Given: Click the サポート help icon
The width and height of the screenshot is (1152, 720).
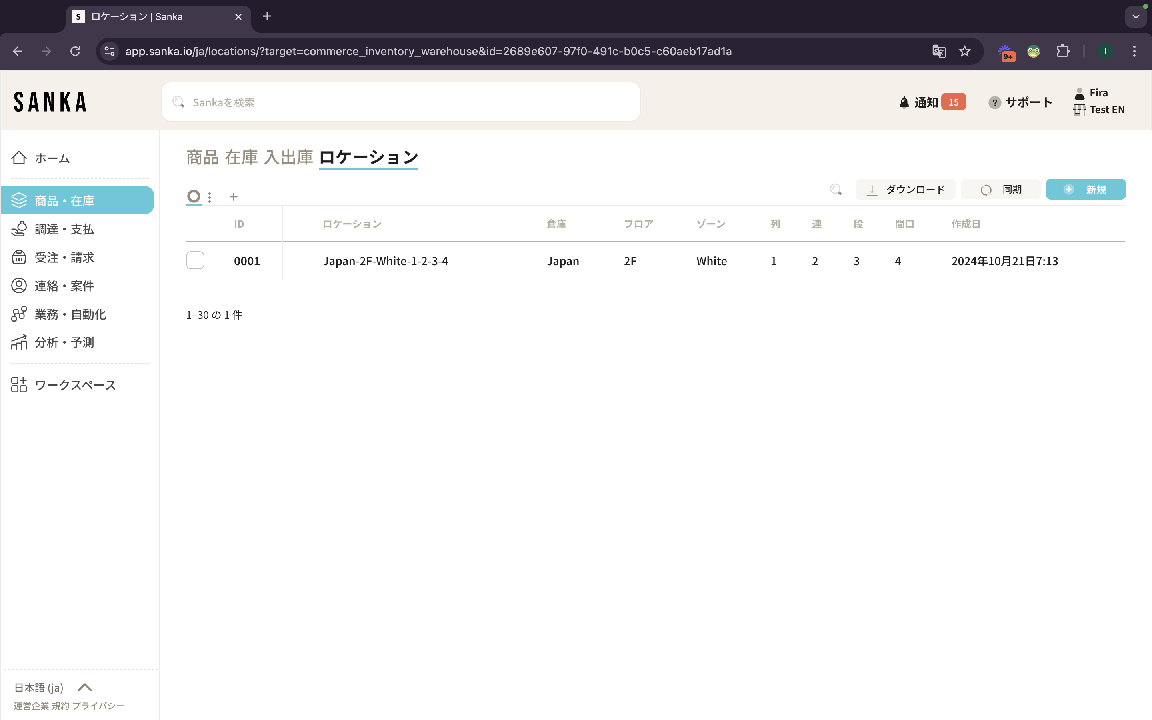Looking at the screenshot, I should [x=994, y=102].
